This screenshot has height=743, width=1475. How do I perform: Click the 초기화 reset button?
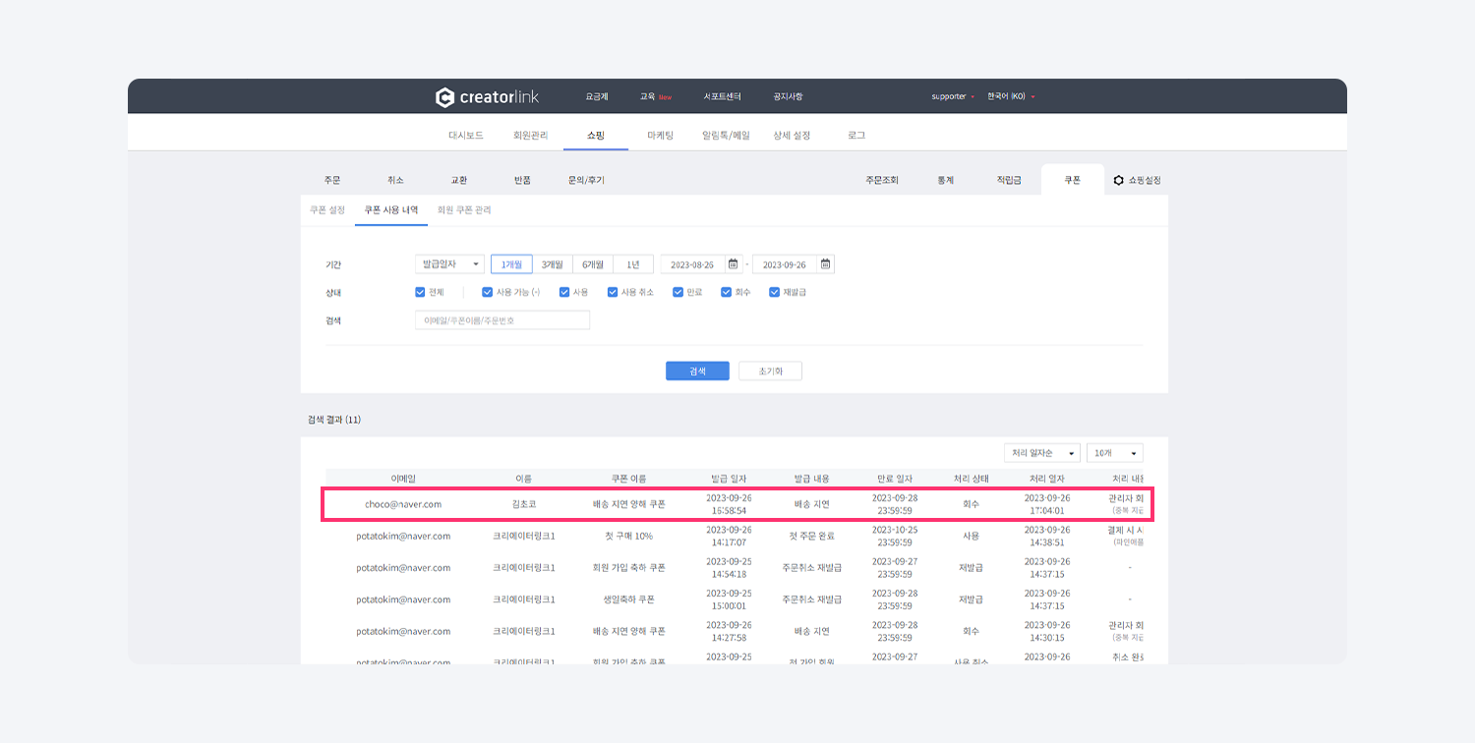[770, 371]
